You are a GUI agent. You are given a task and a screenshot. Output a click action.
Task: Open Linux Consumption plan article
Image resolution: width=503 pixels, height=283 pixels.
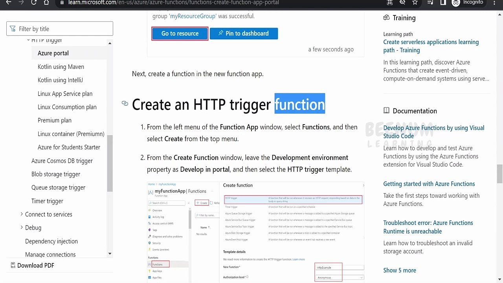pos(67,107)
